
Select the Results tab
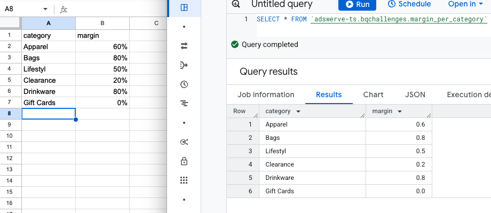329,94
